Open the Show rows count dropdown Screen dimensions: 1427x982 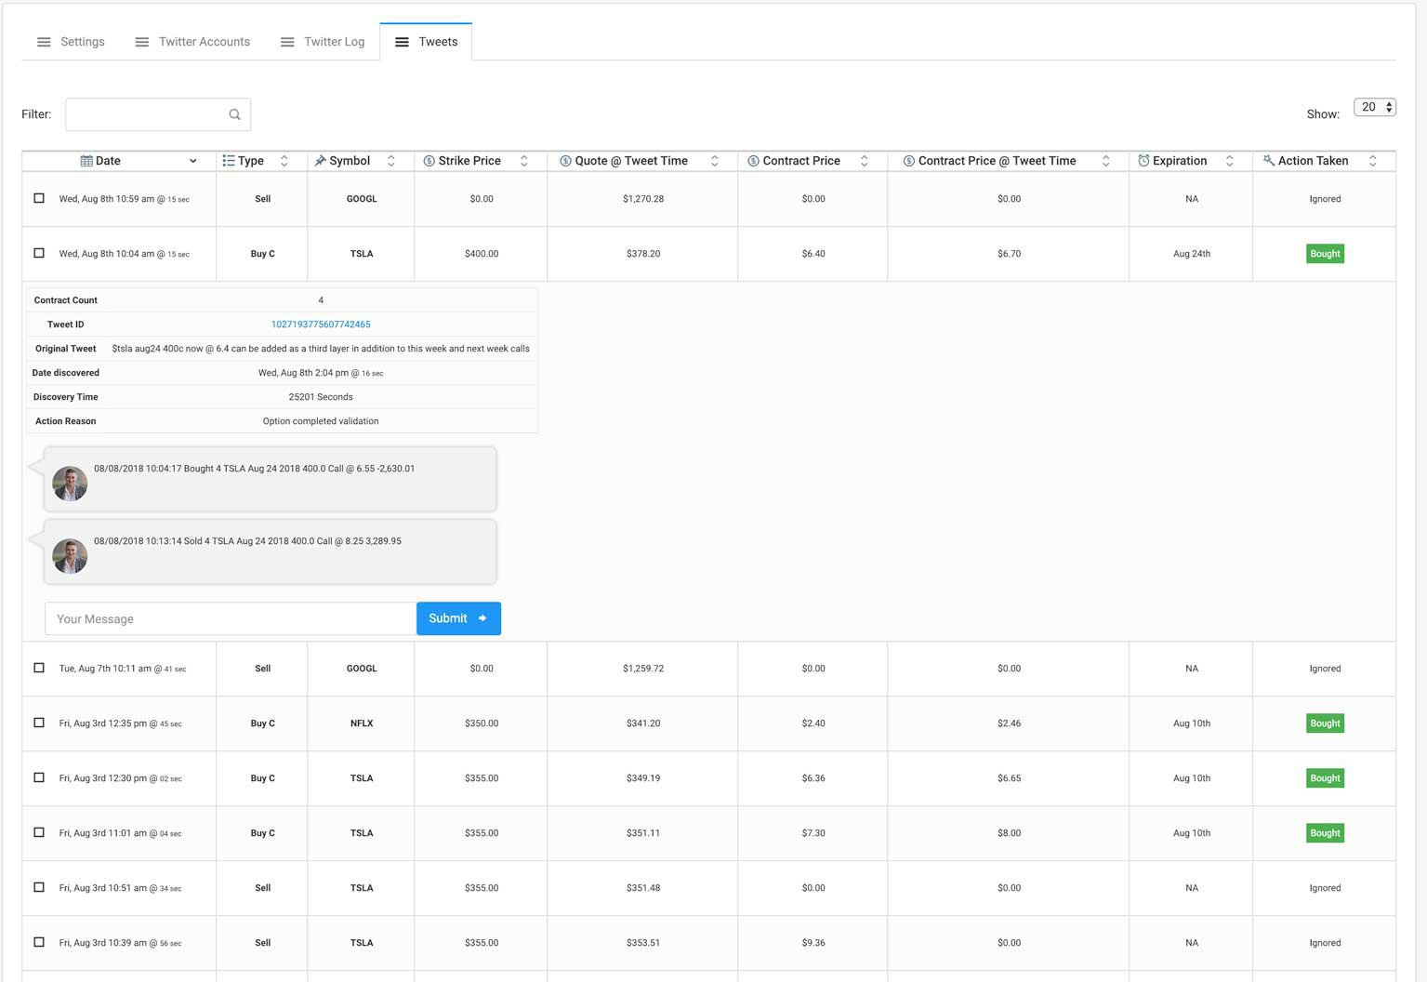click(1375, 107)
